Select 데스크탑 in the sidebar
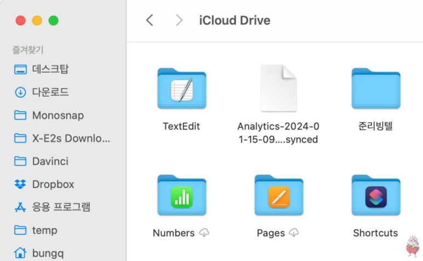This screenshot has height=261, width=423. point(42,69)
